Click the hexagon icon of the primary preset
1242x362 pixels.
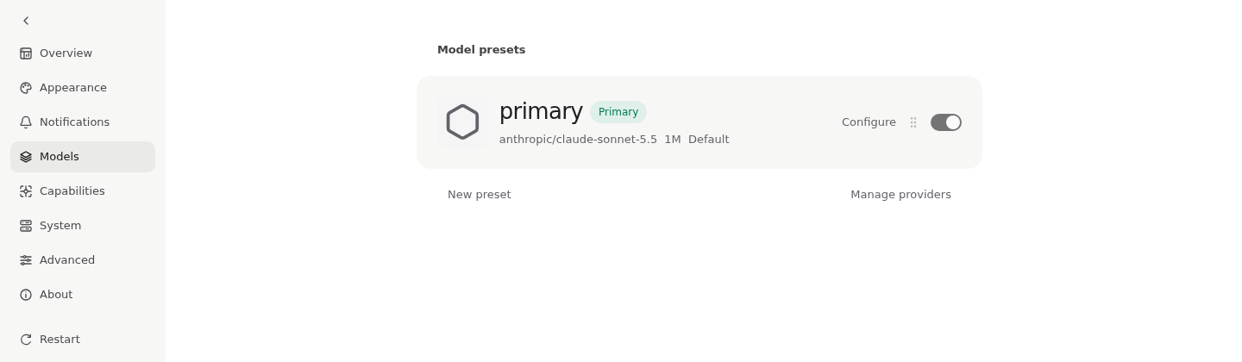462,122
